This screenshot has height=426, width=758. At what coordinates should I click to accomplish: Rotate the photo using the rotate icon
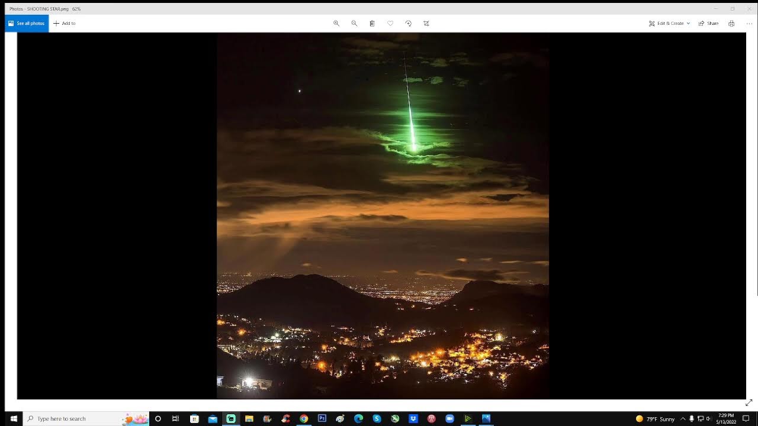pos(408,24)
